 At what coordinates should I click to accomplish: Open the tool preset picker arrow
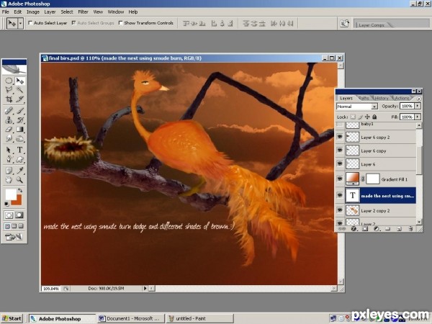pyautogui.click(x=20, y=24)
